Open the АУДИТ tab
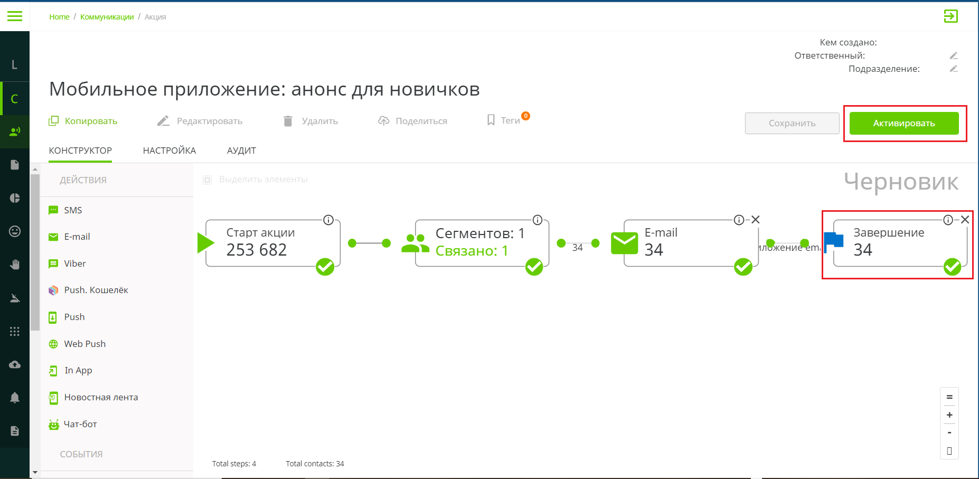The width and height of the screenshot is (979, 479). click(241, 150)
